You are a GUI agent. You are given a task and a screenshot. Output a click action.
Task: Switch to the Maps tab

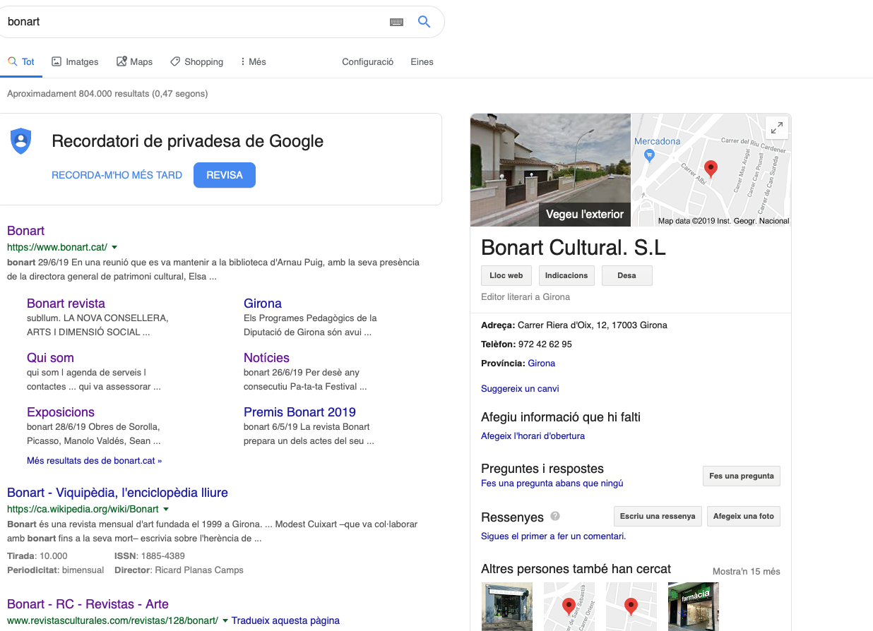[134, 62]
